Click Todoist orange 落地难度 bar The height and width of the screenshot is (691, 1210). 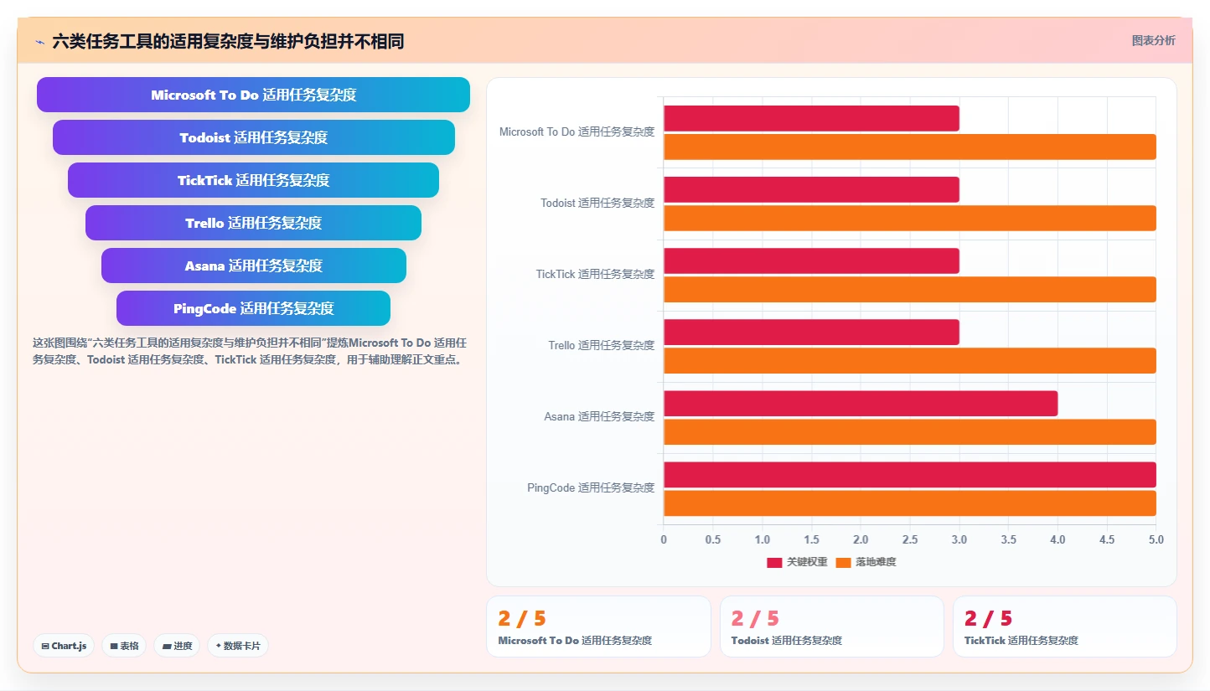click(x=910, y=218)
